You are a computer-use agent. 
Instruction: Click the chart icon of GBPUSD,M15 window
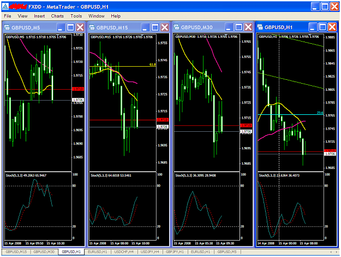[92, 27]
